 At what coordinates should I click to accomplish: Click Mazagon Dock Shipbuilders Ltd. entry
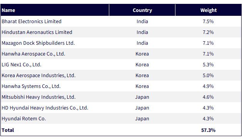pos(38,43)
